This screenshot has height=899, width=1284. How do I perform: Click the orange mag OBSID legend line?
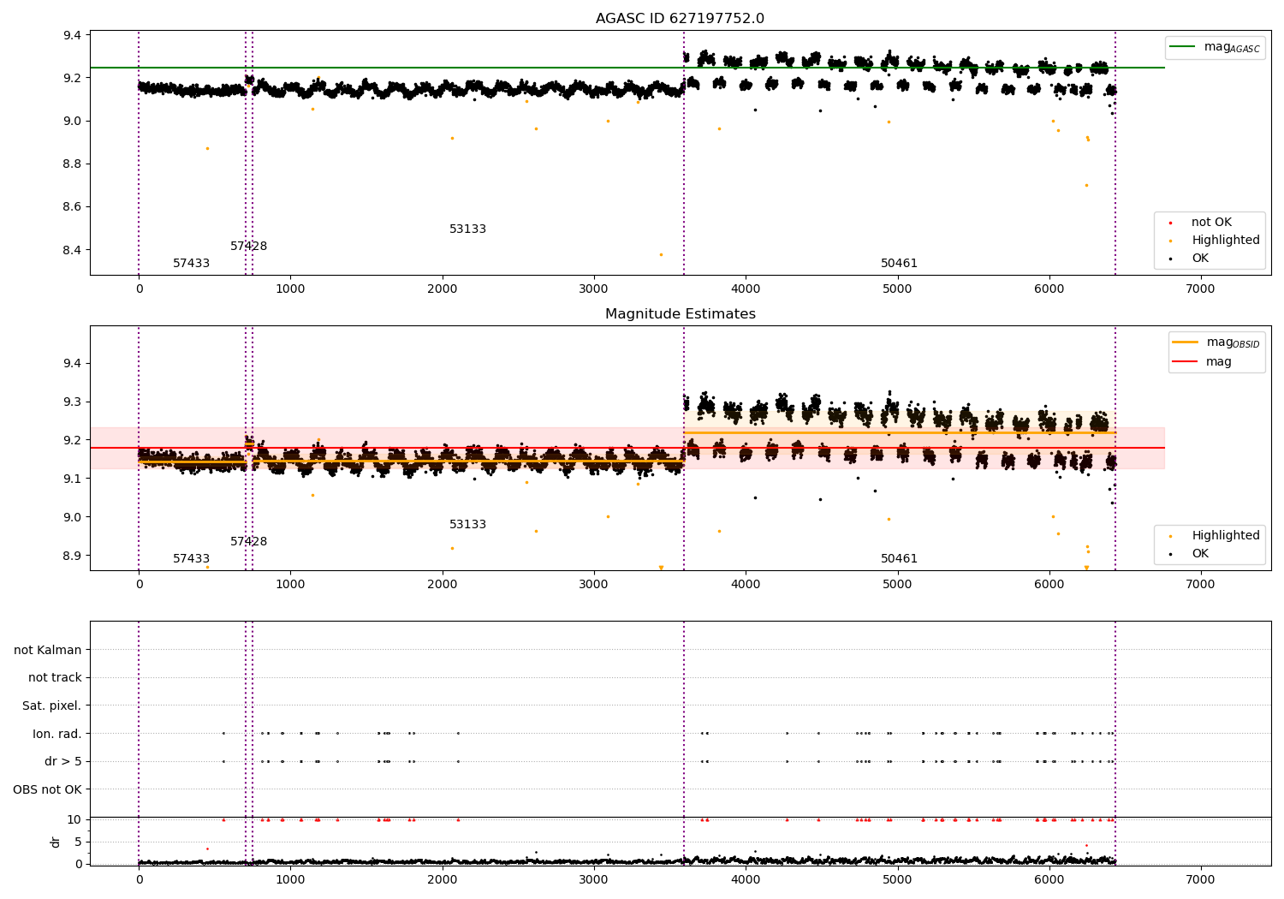click(1185, 342)
